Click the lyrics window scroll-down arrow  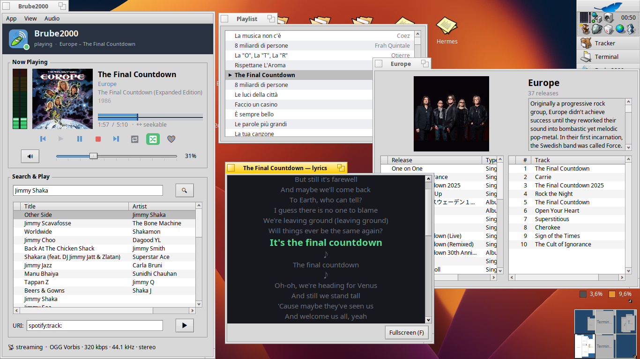(428, 320)
